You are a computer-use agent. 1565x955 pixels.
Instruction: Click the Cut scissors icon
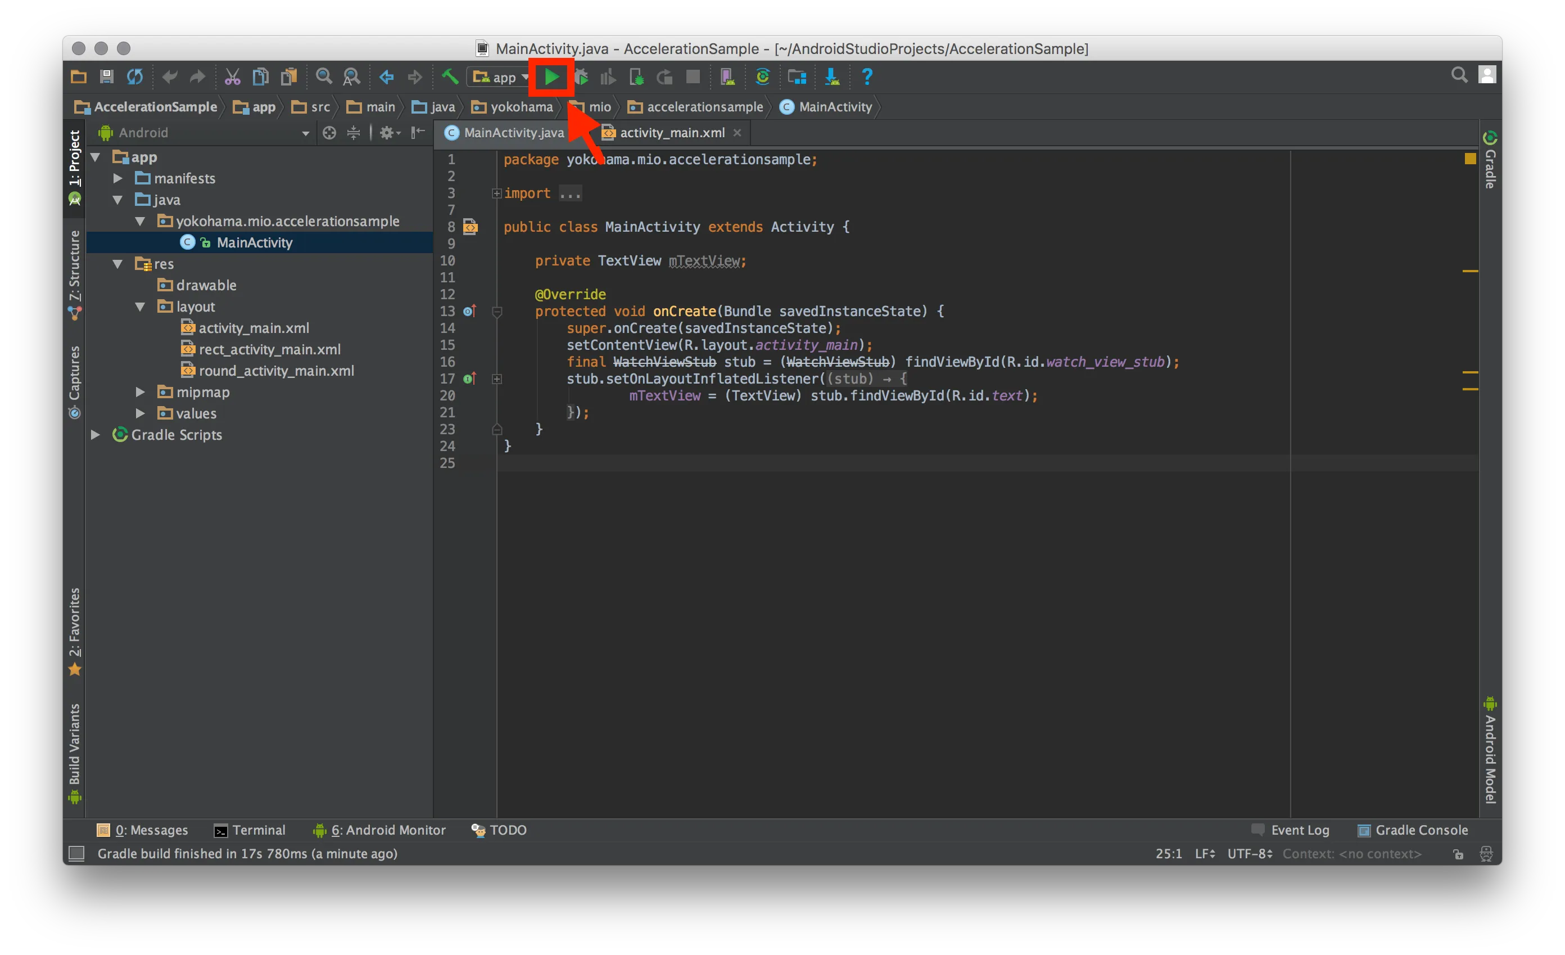pyautogui.click(x=232, y=77)
